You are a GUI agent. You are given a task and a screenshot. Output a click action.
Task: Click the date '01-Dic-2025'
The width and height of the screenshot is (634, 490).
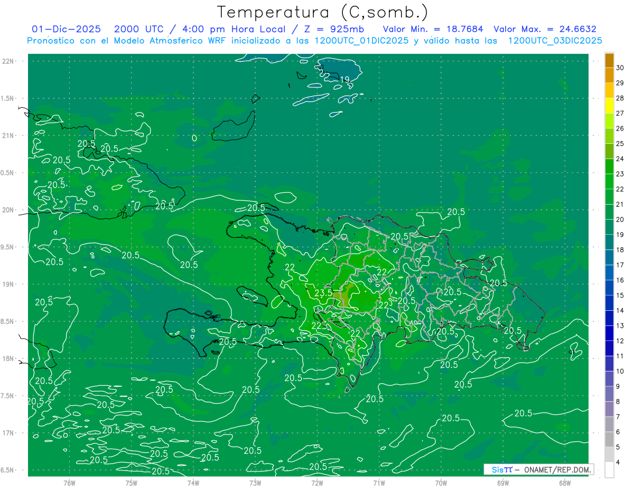(x=67, y=29)
